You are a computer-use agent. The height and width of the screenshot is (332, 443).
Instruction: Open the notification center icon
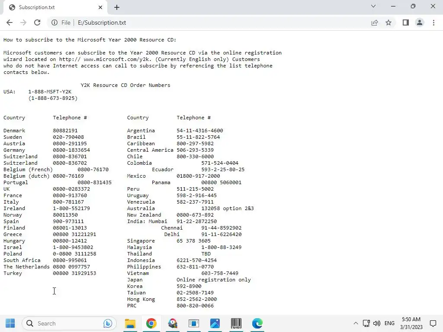coord(433,323)
